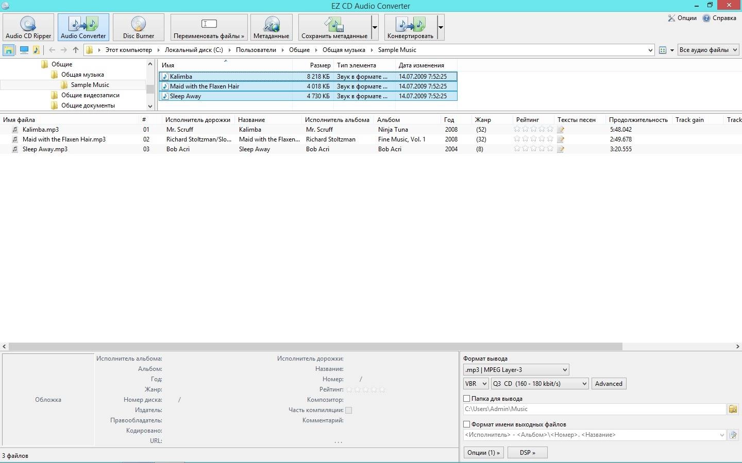Image resolution: width=742 pixels, height=463 pixels.
Task: Open the Справка help menu
Action: pos(719,18)
